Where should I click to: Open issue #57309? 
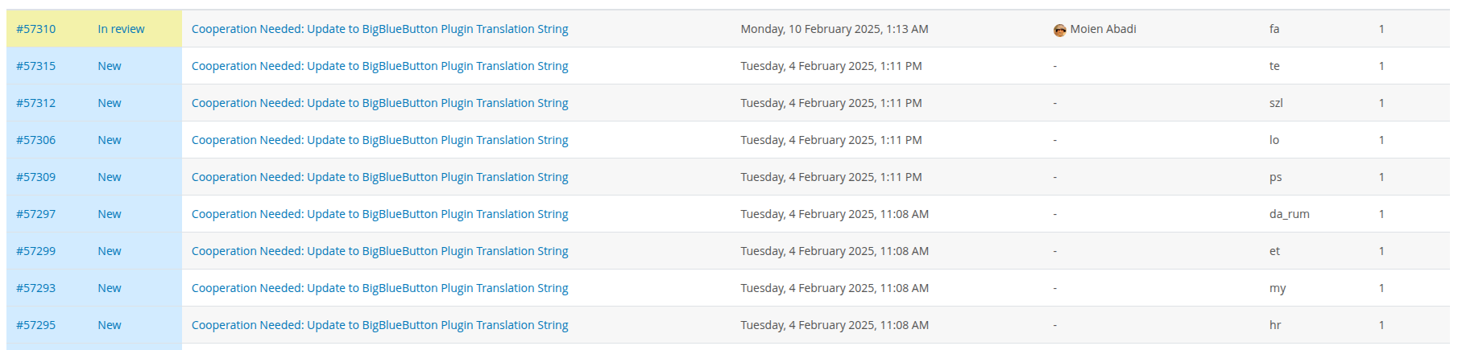tap(36, 177)
